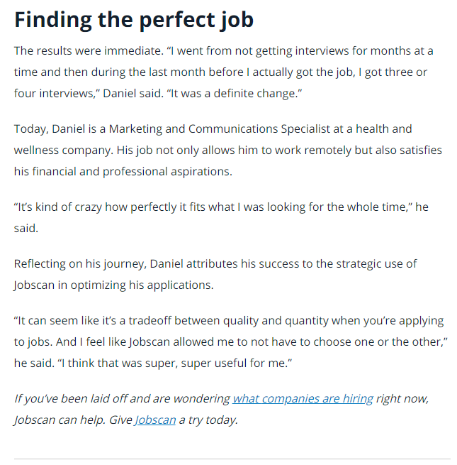Open the "what companies are hiring" link
Screen dimensions: 457x465
tap(303, 398)
